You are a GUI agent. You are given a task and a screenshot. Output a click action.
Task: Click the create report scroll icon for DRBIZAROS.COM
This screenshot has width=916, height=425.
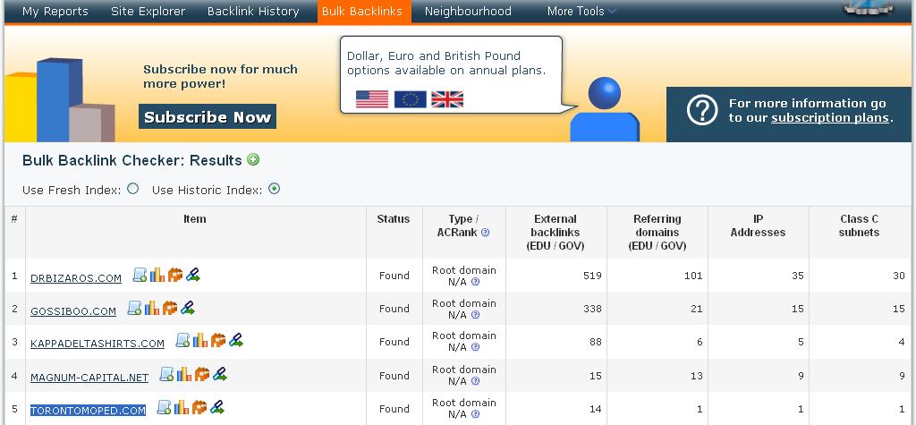tap(140, 275)
